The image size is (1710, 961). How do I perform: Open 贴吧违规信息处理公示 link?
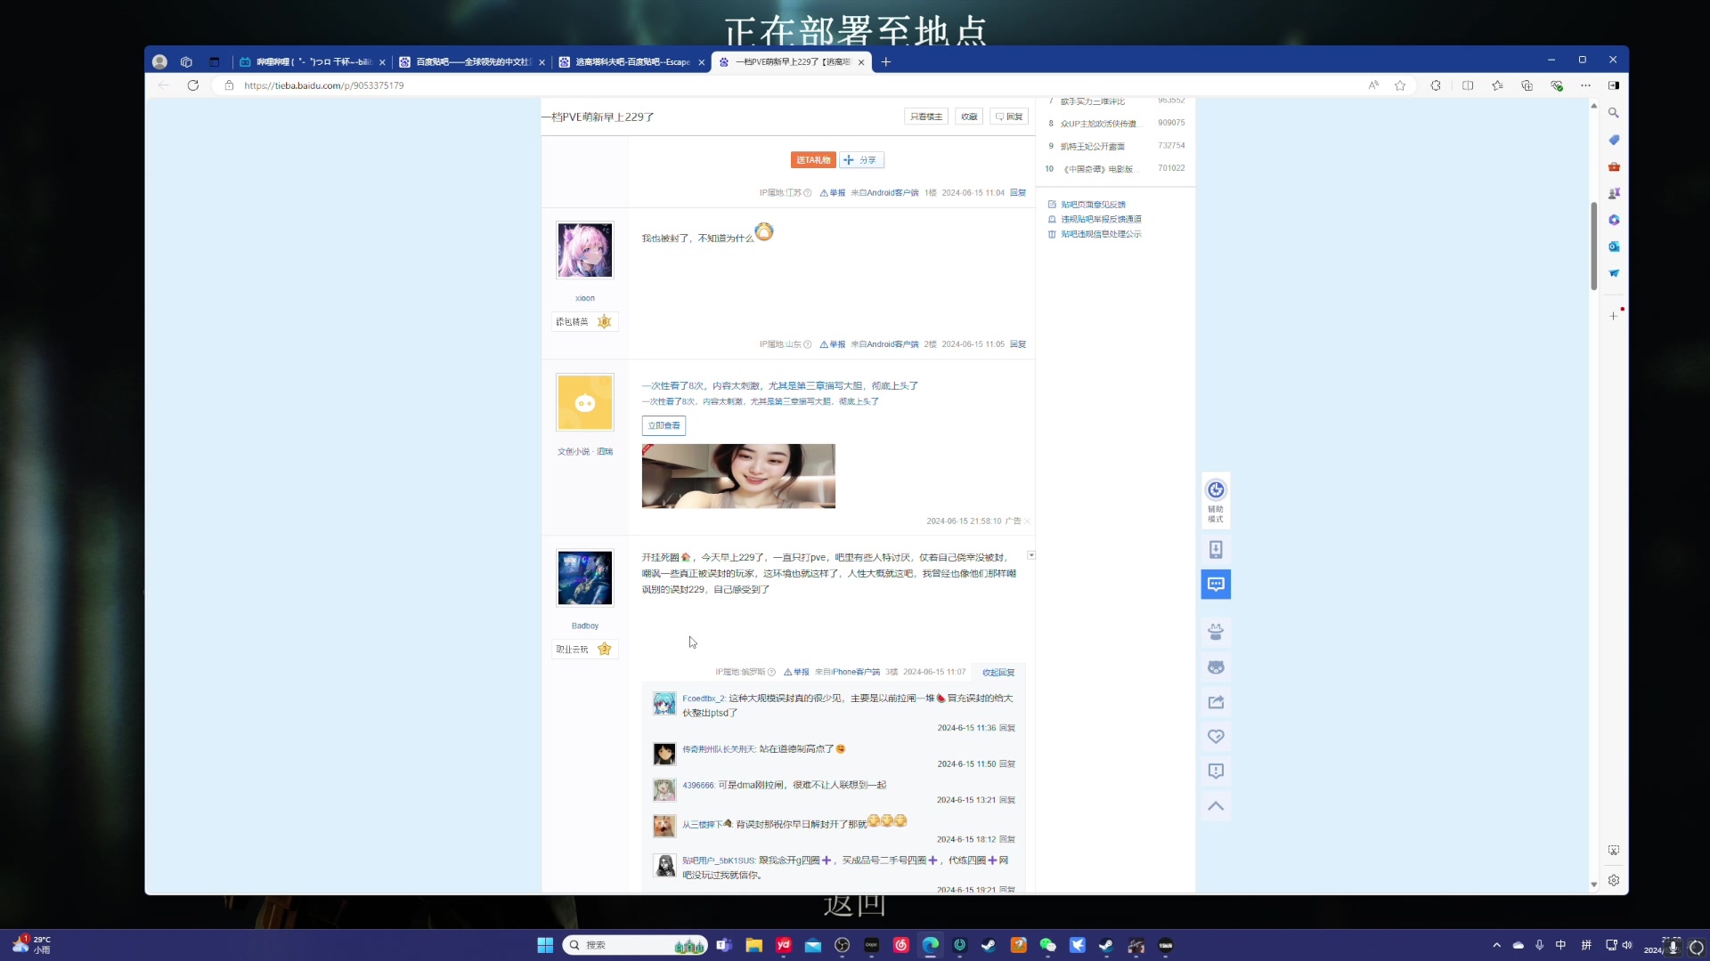coord(1101,234)
